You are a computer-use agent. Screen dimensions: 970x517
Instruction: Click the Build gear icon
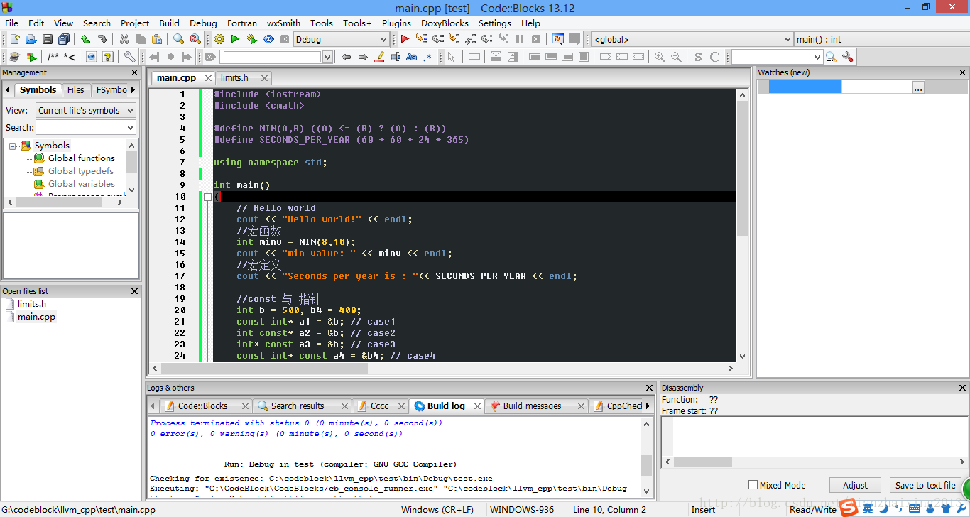219,40
